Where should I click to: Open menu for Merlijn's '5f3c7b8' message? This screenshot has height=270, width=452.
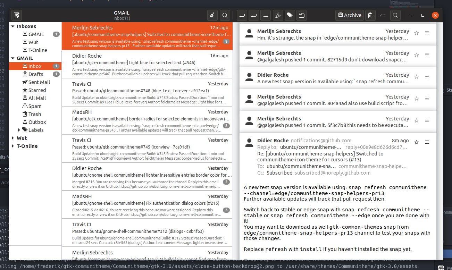click(x=427, y=120)
